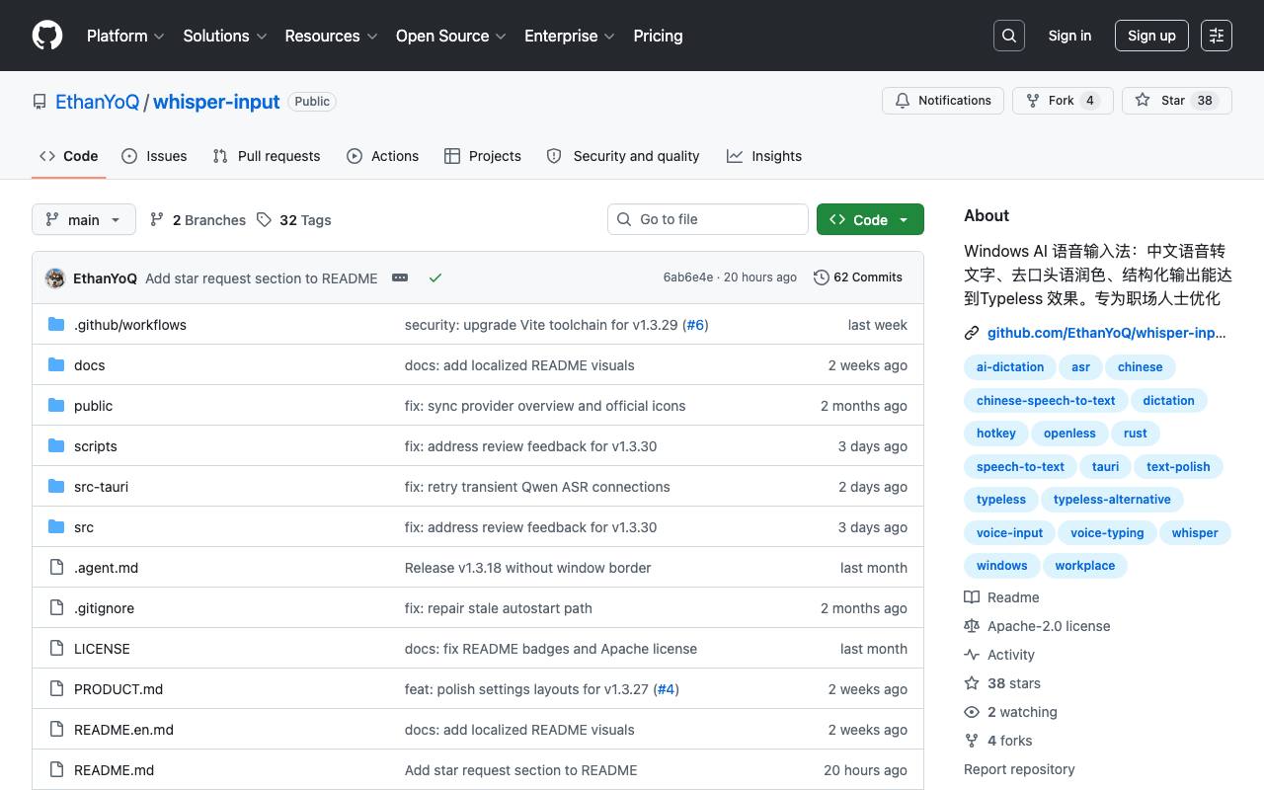Click the eye icon next to watching
Image resolution: width=1264 pixels, height=790 pixels.
pyautogui.click(x=972, y=712)
